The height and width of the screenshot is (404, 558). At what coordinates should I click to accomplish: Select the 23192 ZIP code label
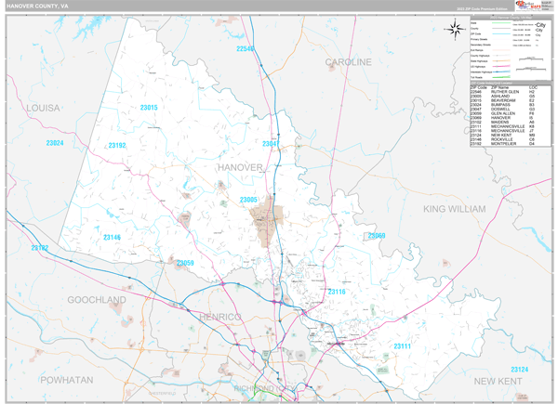pos(117,146)
